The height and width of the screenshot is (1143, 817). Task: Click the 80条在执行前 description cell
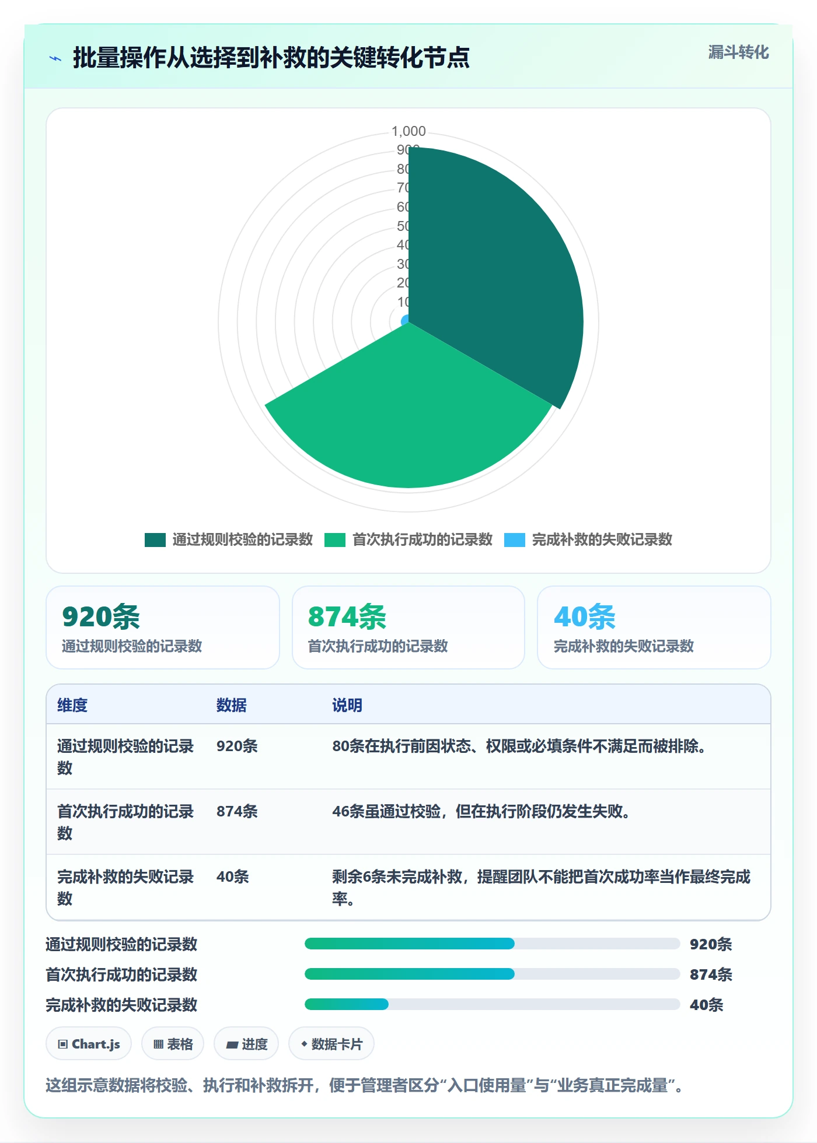tap(519, 746)
